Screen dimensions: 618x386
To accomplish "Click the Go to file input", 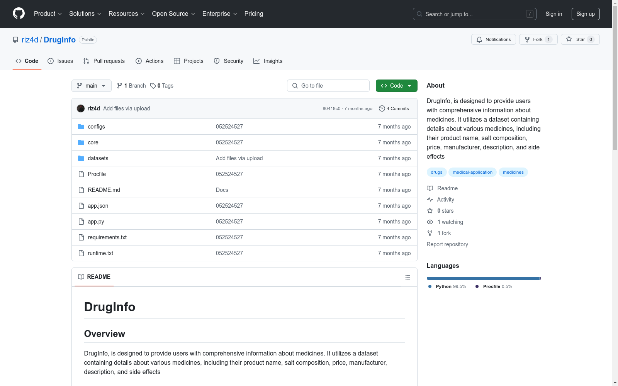I will pos(328,86).
